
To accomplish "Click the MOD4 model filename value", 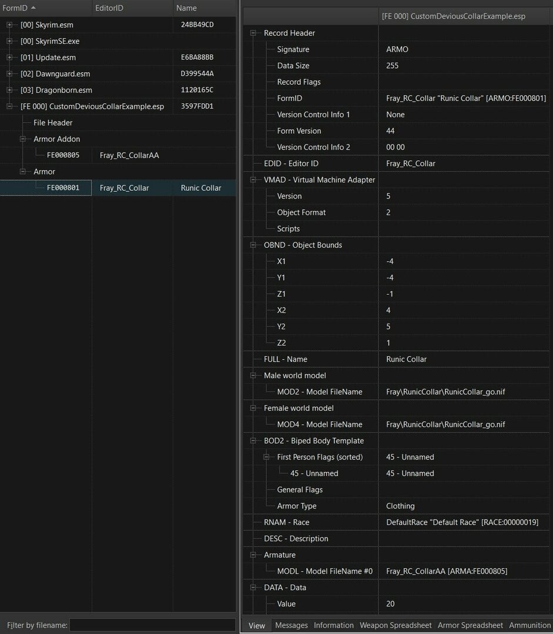I will tap(445, 424).
